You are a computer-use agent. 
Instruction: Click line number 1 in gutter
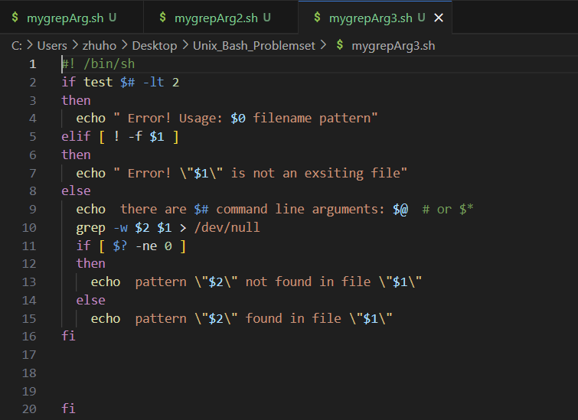pyautogui.click(x=32, y=64)
